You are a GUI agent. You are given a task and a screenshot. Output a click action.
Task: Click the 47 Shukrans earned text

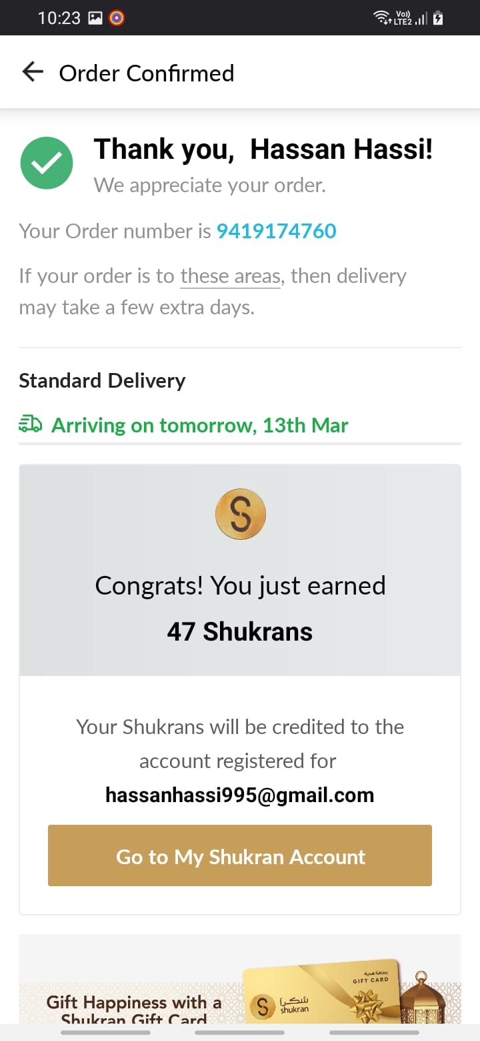point(240,631)
